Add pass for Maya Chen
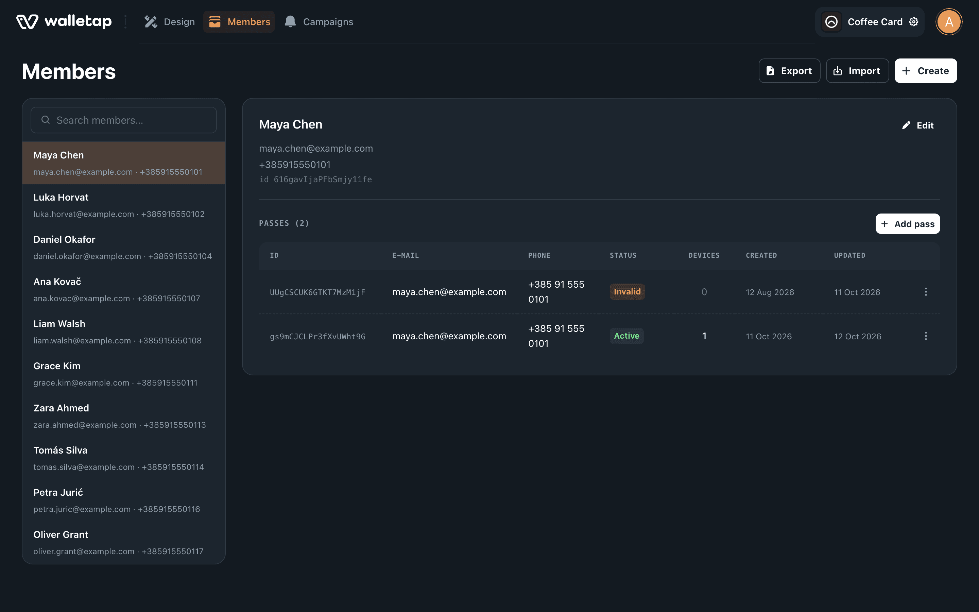Screen dimensions: 979x612 click(907, 224)
